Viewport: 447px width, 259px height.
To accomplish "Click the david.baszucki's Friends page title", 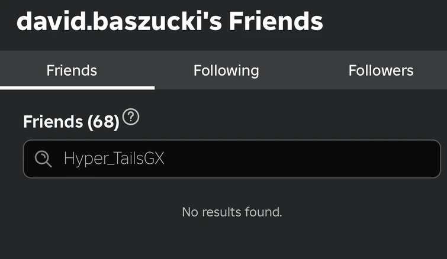I will pyautogui.click(x=170, y=22).
